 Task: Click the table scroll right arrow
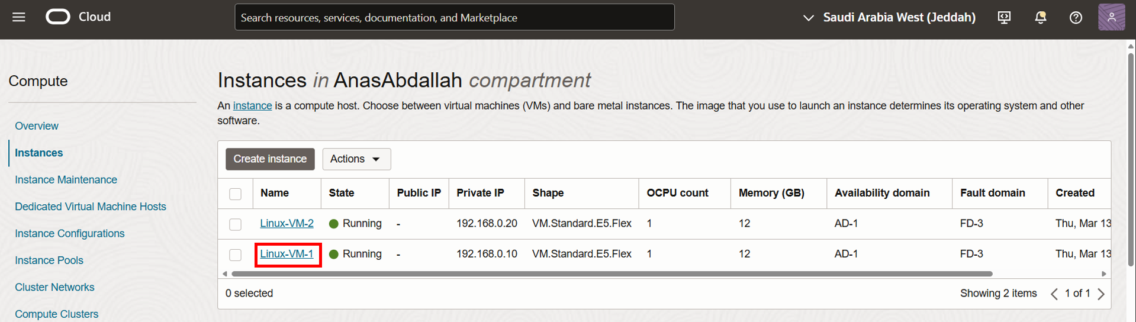tap(1104, 274)
